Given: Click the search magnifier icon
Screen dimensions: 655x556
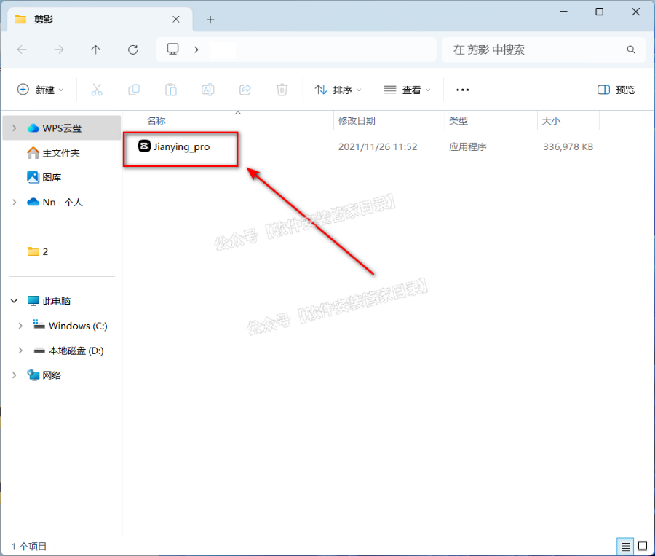Looking at the screenshot, I should coord(631,50).
